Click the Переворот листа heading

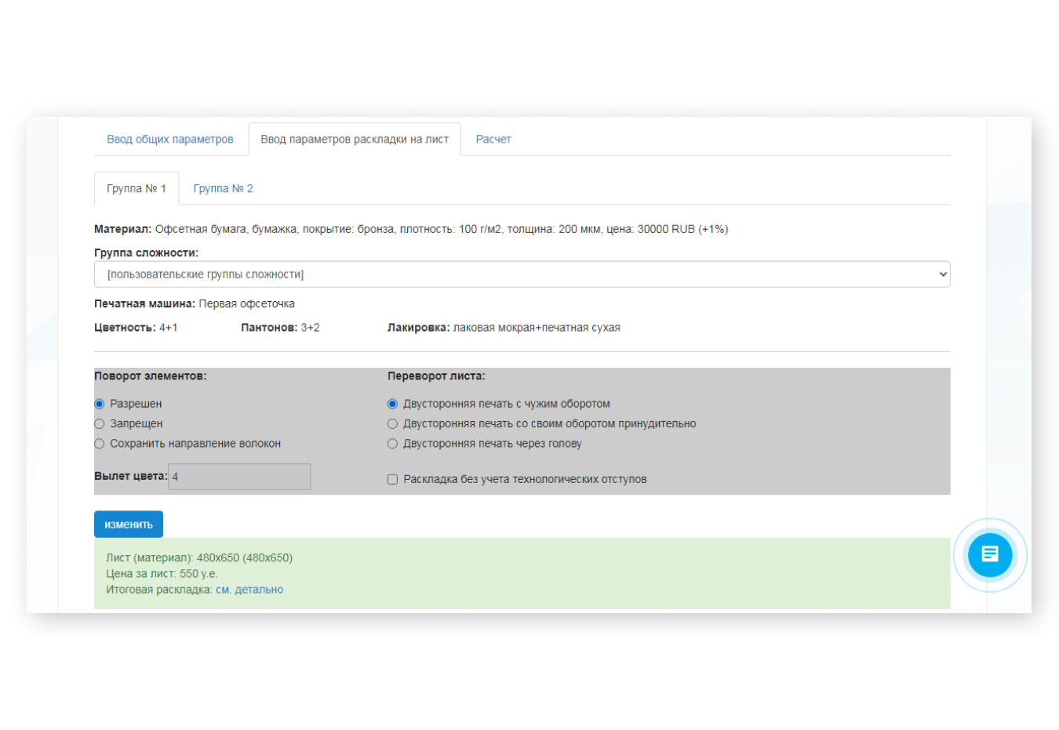[436, 376]
